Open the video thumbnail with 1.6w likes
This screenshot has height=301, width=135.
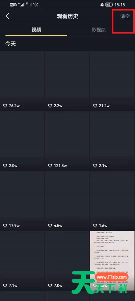112,201
